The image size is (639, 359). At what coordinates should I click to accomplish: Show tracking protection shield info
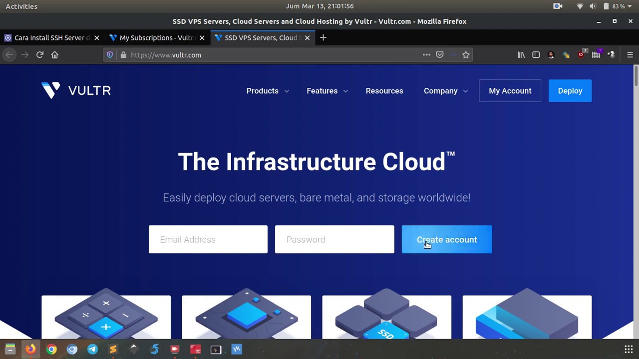tap(110, 55)
